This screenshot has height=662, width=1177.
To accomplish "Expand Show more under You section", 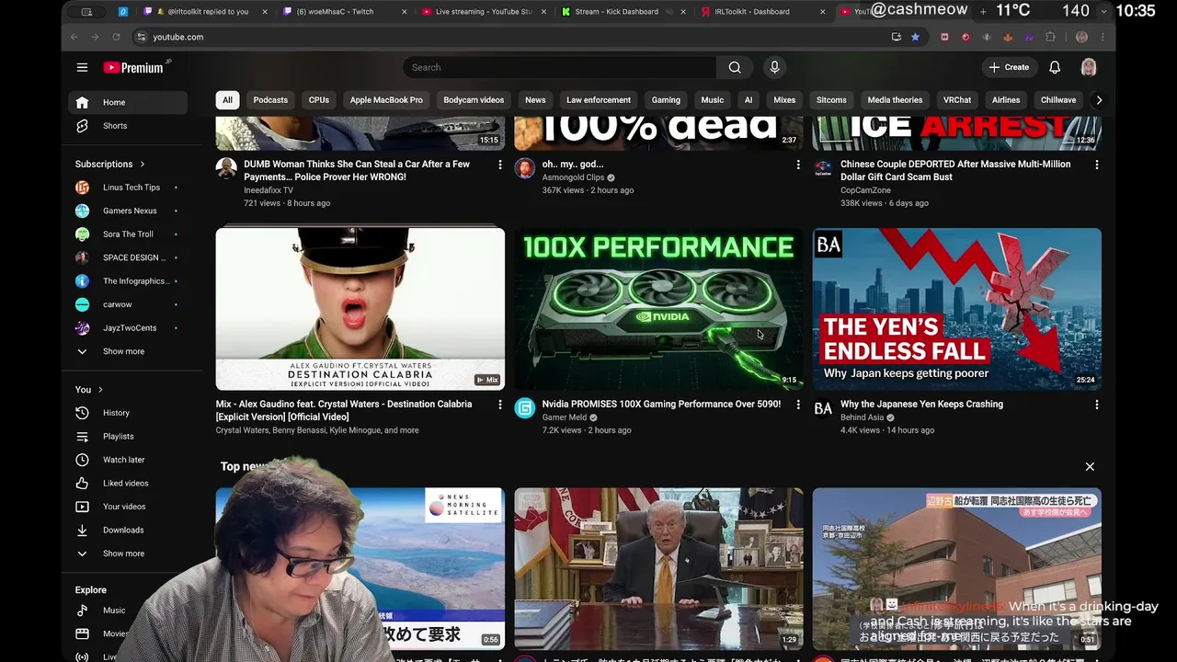I will point(128,554).
